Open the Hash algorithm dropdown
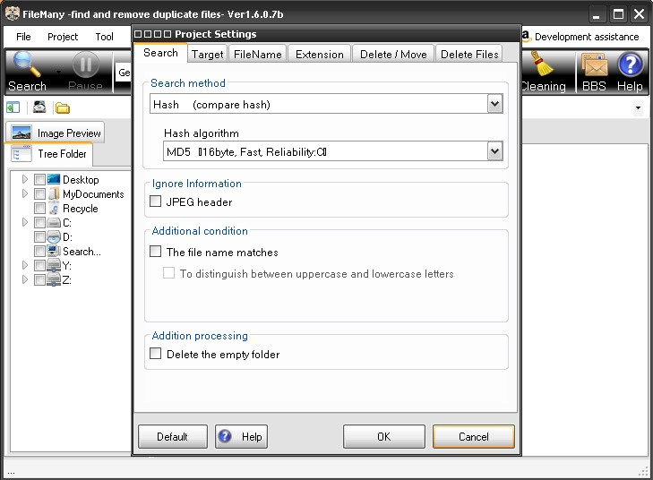 pyautogui.click(x=494, y=151)
